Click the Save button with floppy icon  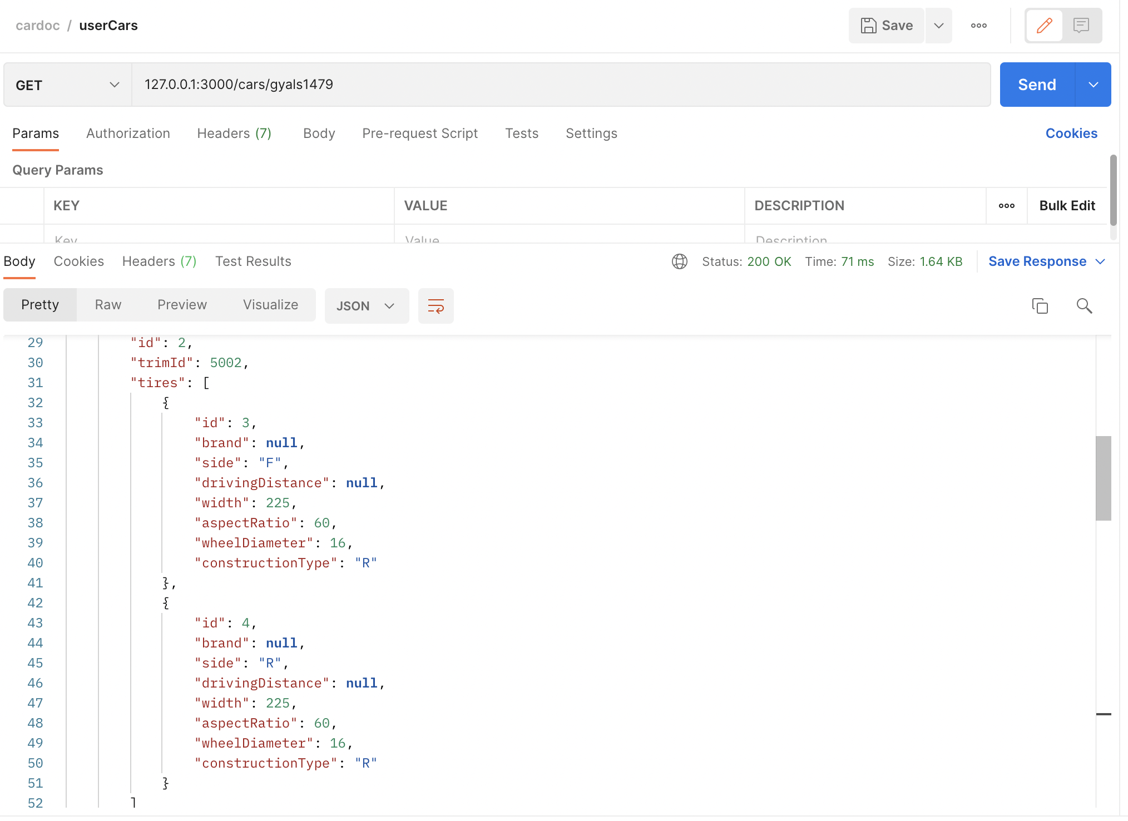[x=887, y=26]
